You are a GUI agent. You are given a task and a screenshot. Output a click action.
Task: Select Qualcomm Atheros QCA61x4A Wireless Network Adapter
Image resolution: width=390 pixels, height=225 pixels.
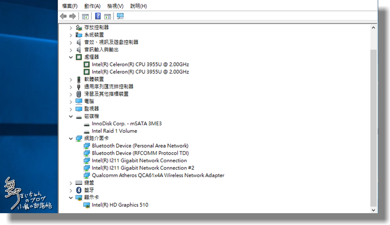158,176
